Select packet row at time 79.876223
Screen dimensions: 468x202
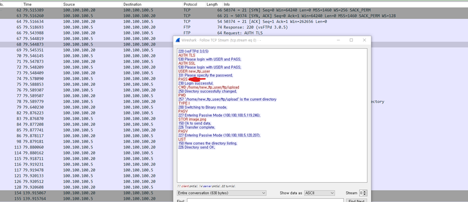pos(87,113)
